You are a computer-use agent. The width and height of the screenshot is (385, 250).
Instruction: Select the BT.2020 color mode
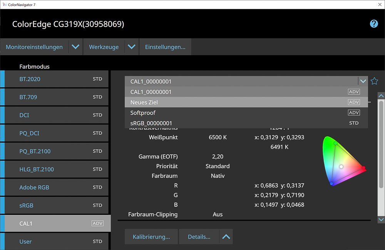57,79
